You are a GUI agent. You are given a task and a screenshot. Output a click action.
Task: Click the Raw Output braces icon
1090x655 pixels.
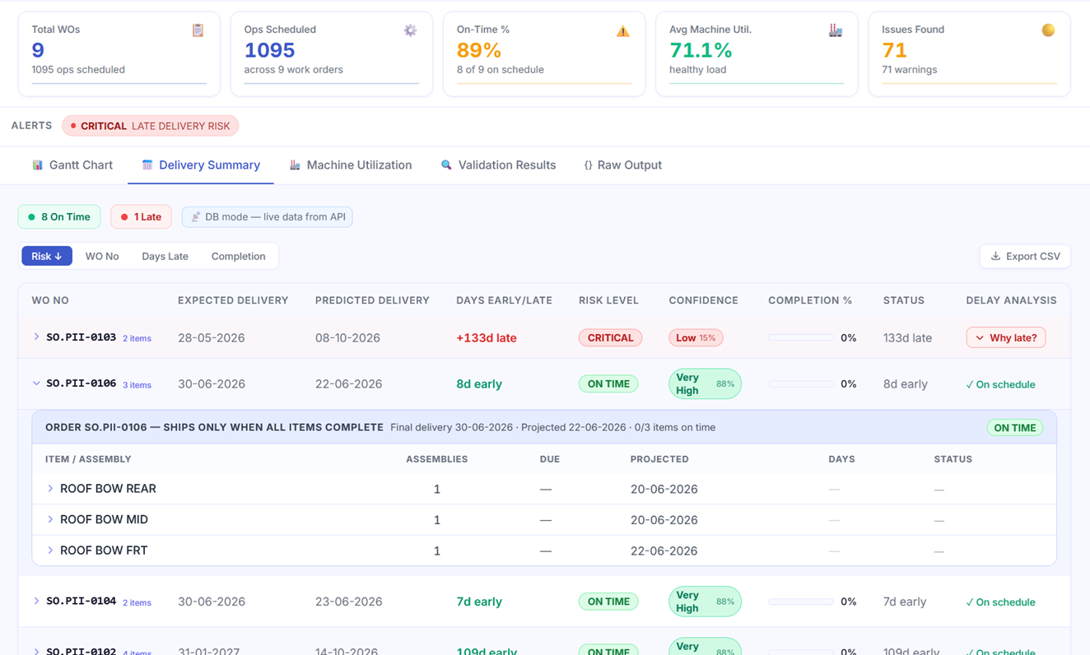(x=588, y=165)
